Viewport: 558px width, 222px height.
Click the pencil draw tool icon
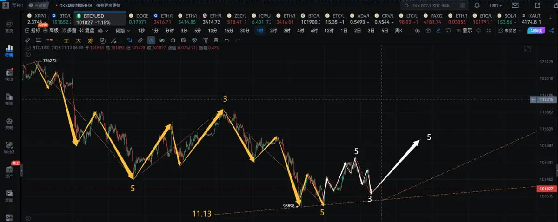click(27, 40)
